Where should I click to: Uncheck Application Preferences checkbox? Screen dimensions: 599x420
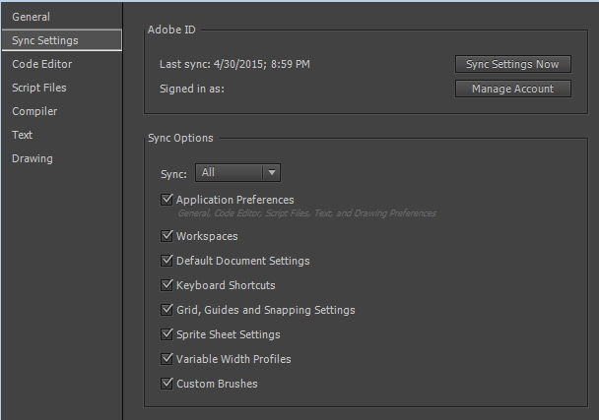tap(166, 200)
